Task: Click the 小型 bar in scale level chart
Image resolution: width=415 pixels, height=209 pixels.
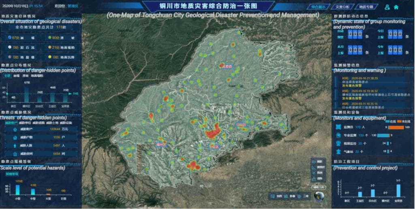Action: (17, 190)
